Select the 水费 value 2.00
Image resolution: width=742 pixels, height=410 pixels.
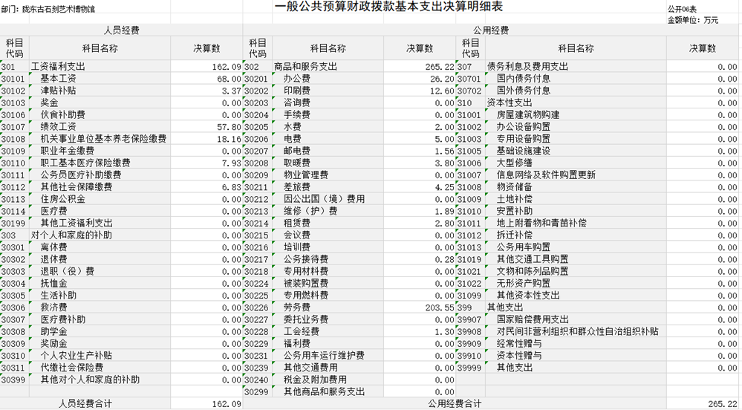(419, 127)
